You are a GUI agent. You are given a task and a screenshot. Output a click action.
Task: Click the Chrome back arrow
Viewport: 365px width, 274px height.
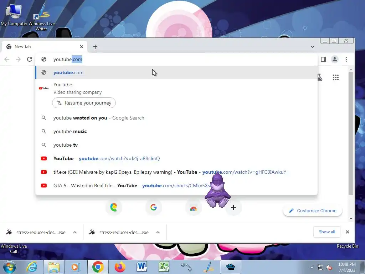coord(7,59)
